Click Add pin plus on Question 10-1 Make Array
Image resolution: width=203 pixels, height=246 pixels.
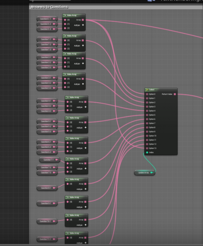point(86,225)
